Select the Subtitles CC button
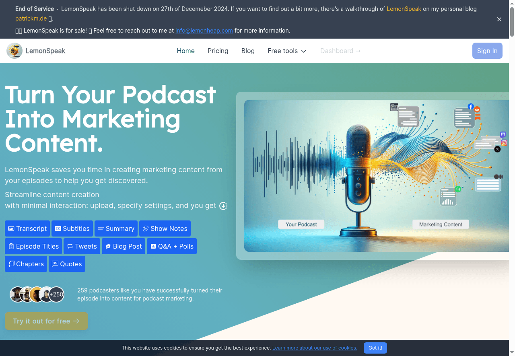The height and width of the screenshot is (356, 515). 72,228
